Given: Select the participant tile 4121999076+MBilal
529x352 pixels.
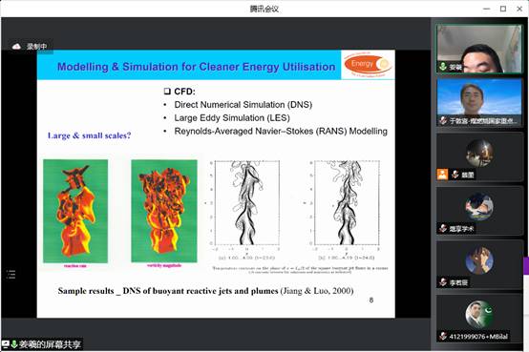Looking at the screenshot, I should [479, 319].
